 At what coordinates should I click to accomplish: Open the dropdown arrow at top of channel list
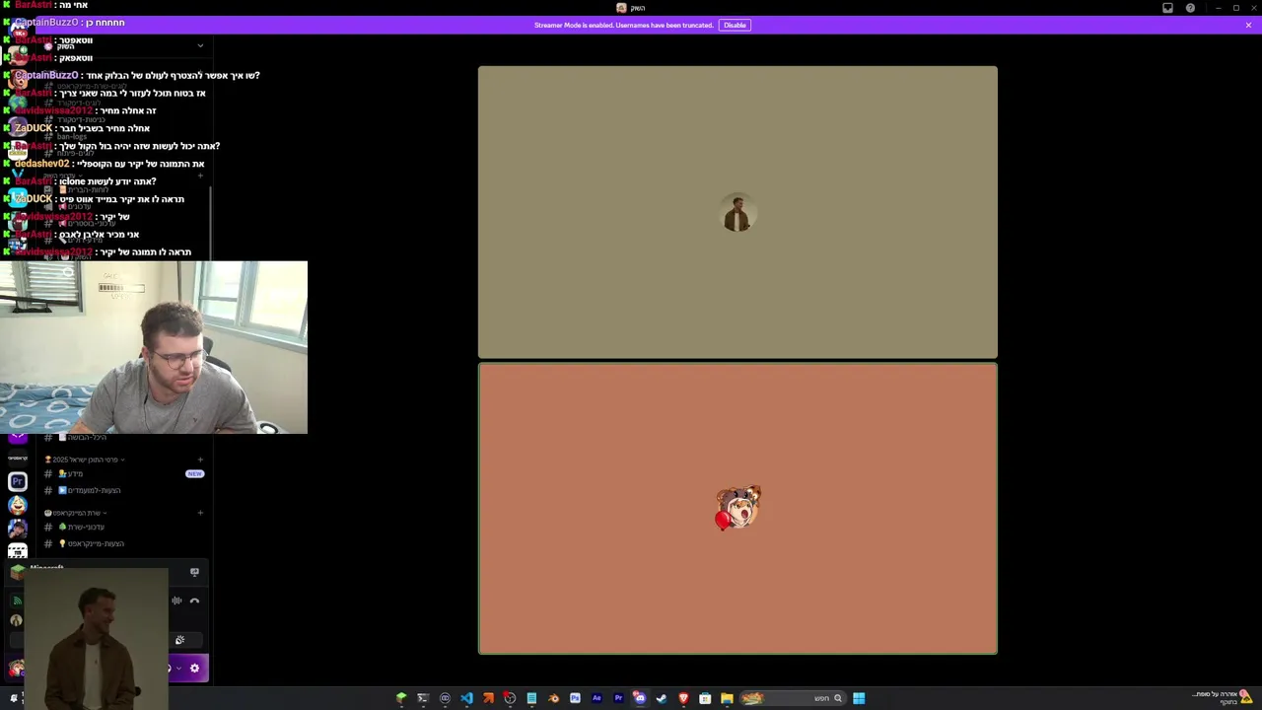point(200,45)
